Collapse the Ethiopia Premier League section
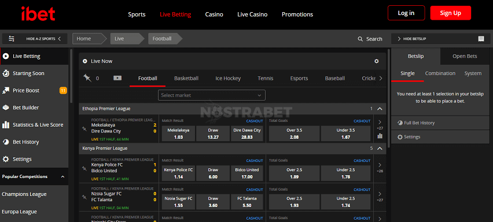 pos(380,109)
